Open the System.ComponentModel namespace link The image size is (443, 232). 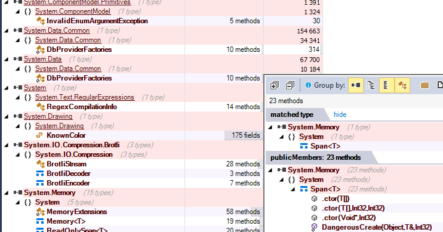coord(73,11)
